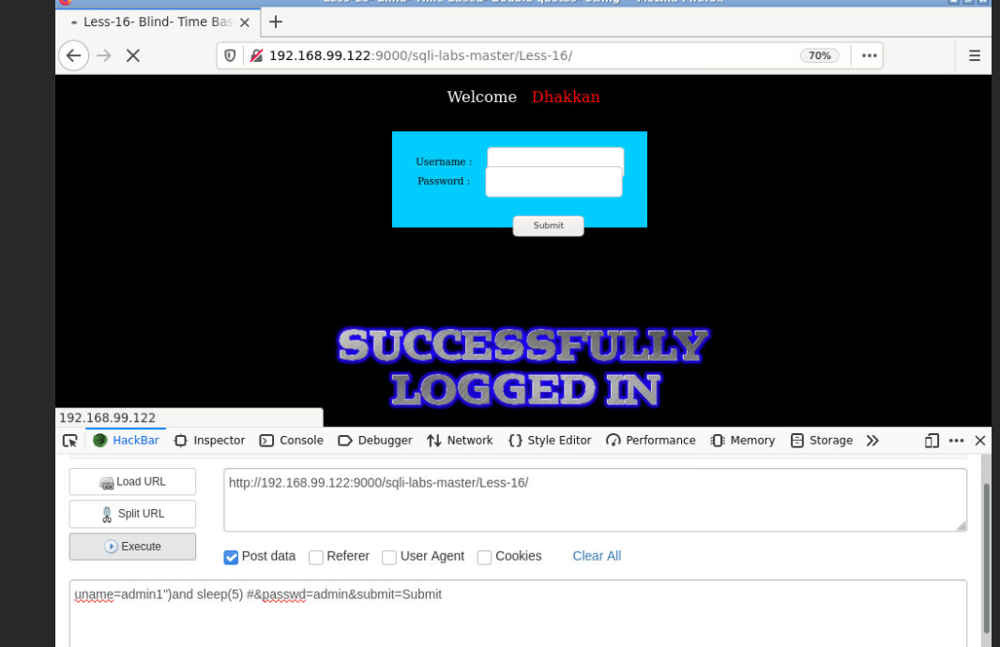Click into the post data text area
The height and width of the screenshot is (647, 1000).
point(518,613)
